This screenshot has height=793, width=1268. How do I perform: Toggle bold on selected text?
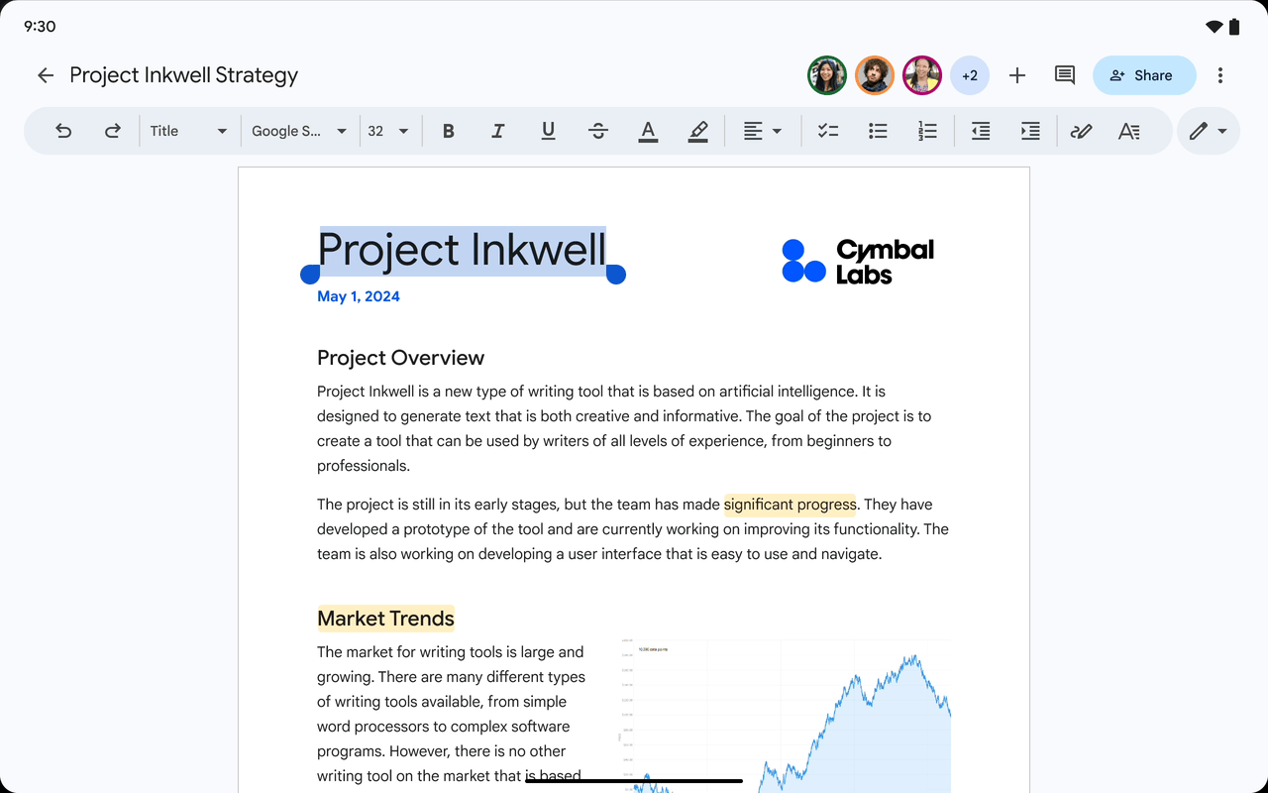448,130
